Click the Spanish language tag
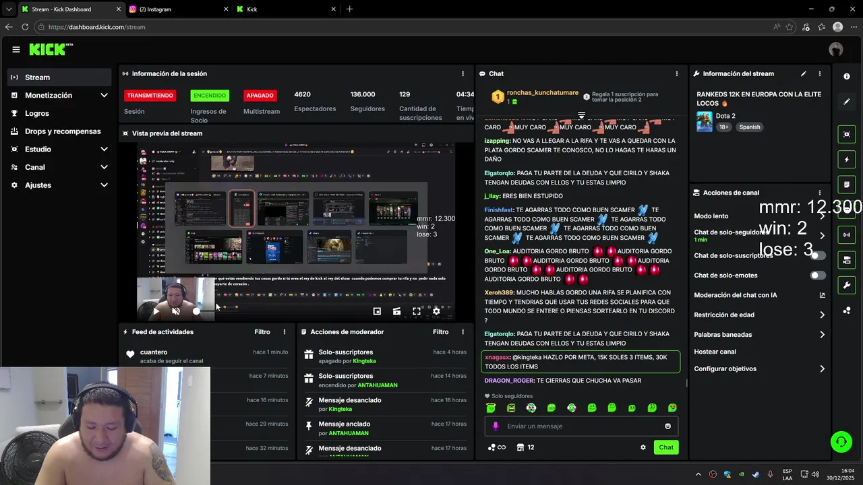This screenshot has height=485, width=863. pos(749,127)
